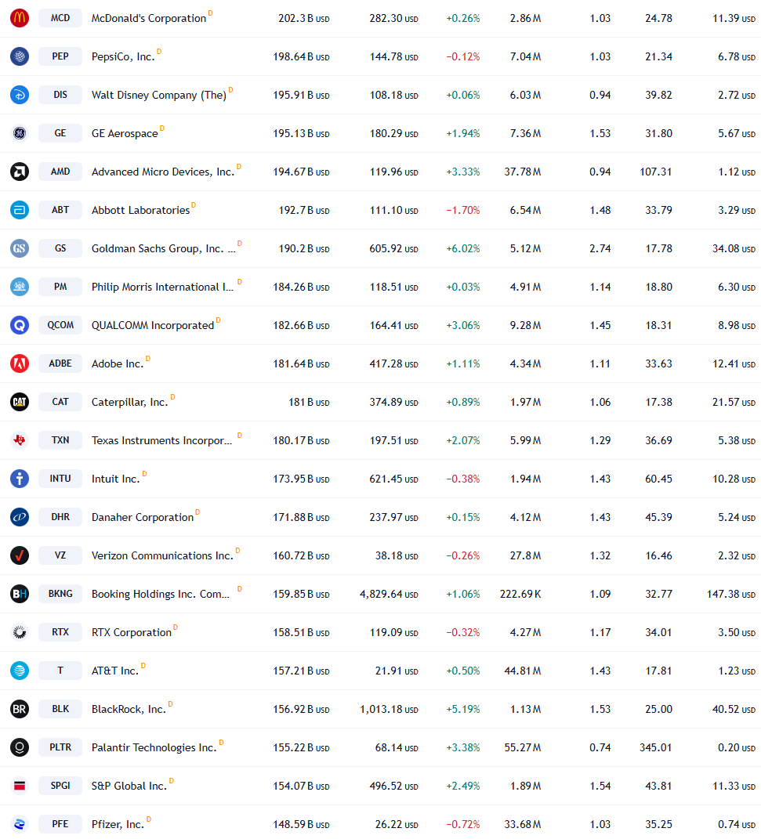Click the Texas Instruments logo icon

[20, 440]
